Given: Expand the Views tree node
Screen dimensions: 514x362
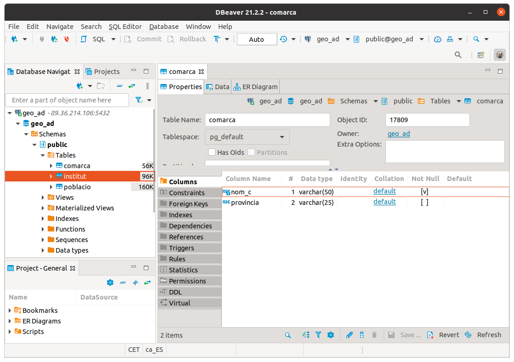Looking at the screenshot, I should [43, 198].
